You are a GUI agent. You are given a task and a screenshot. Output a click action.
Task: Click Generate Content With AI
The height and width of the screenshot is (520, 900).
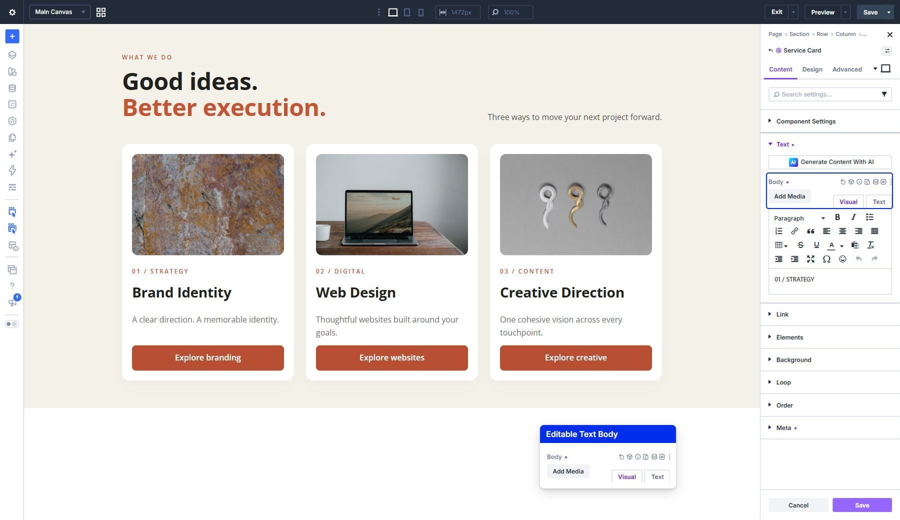pos(830,162)
